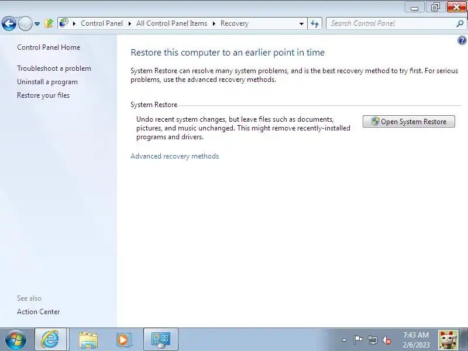Close the Recovery window
Screen dimensions: 468x351
click(456, 8)
